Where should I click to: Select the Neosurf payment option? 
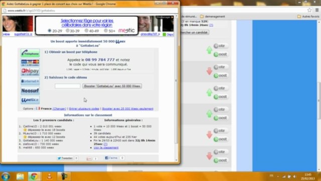[x=30, y=90]
